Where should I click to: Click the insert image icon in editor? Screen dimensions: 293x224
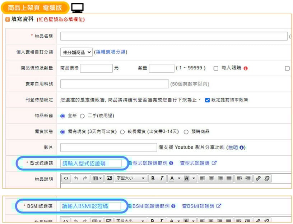point(110,178)
